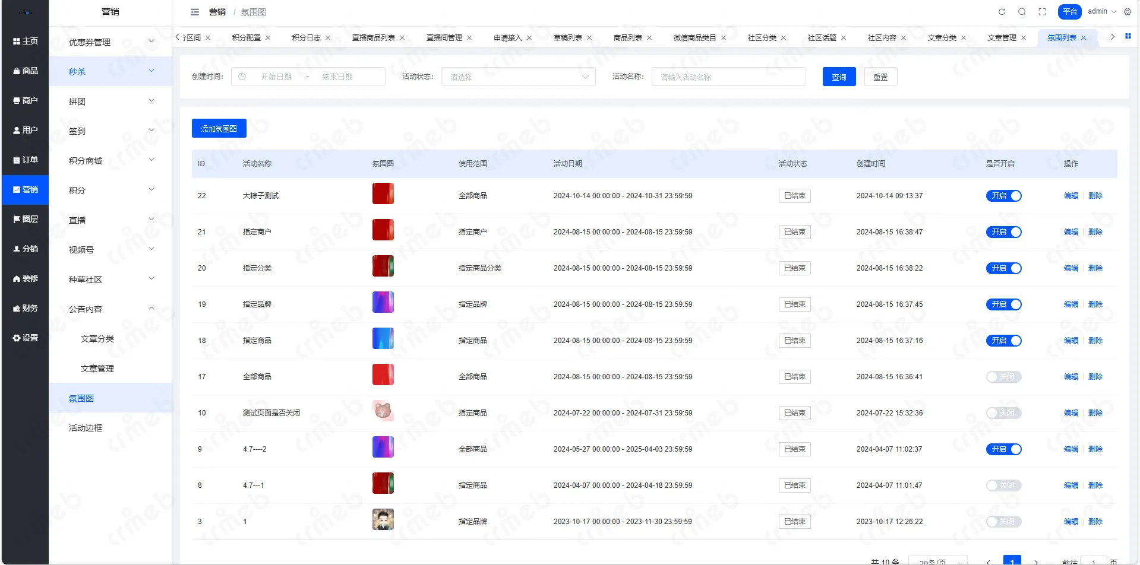Click the clock icon in date range field

[242, 77]
